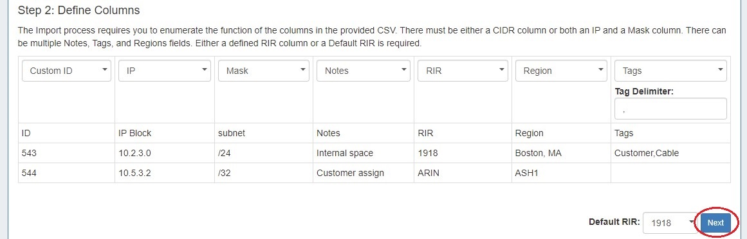The height and width of the screenshot is (239, 747).
Task: Click the Tag Delimiter input field
Action: (671, 109)
